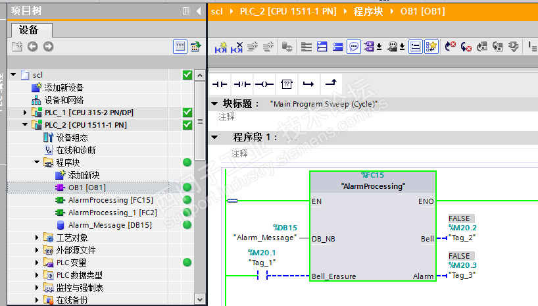Screen dimensions: 538x306
Task: Click the insert network toolbar icon
Action: click(220, 47)
